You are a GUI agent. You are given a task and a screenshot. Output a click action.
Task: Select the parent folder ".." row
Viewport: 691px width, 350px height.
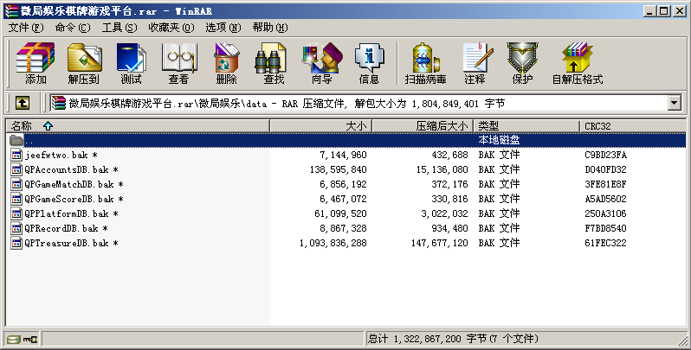(x=29, y=140)
